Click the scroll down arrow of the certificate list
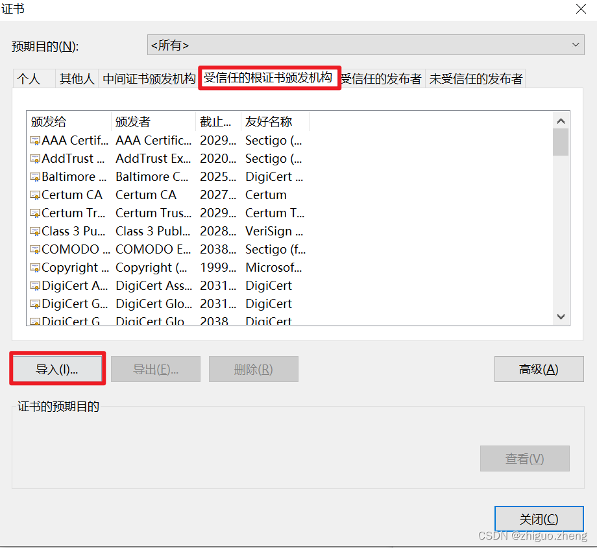The width and height of the screenshot is (597, 548). coord(561,316)
